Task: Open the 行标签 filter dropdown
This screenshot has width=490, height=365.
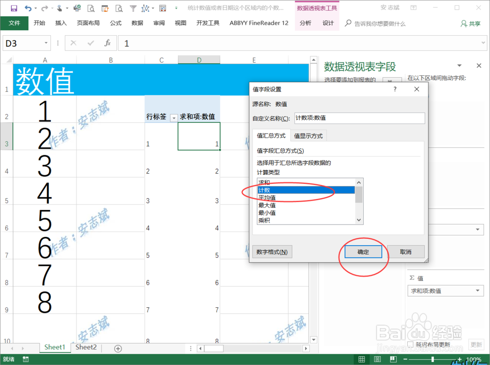Action: 174,118
